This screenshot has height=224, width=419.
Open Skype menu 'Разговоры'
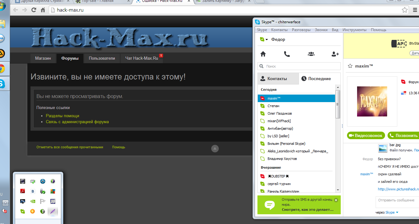click(x=301, y=30)
